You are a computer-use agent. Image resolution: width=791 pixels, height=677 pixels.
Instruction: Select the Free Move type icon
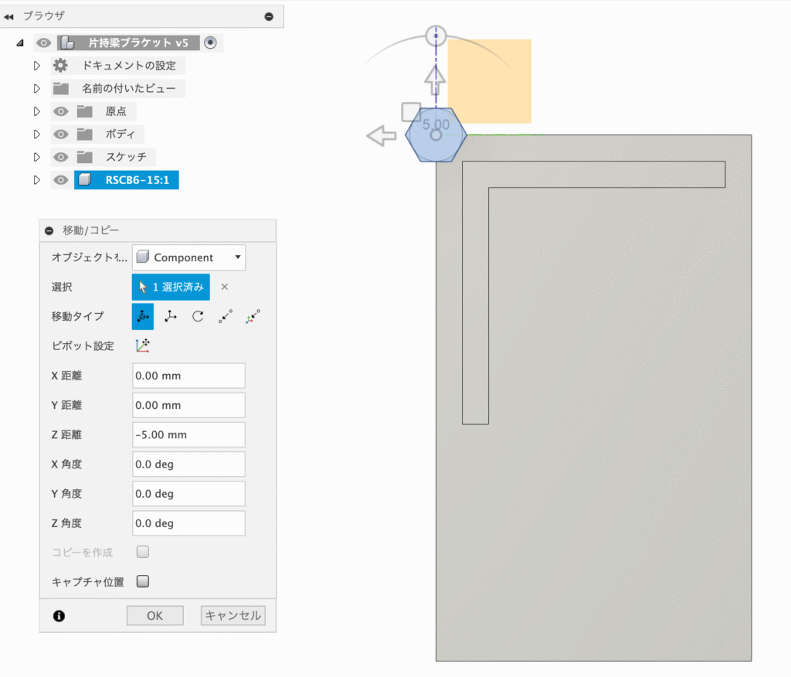point(143,316)
